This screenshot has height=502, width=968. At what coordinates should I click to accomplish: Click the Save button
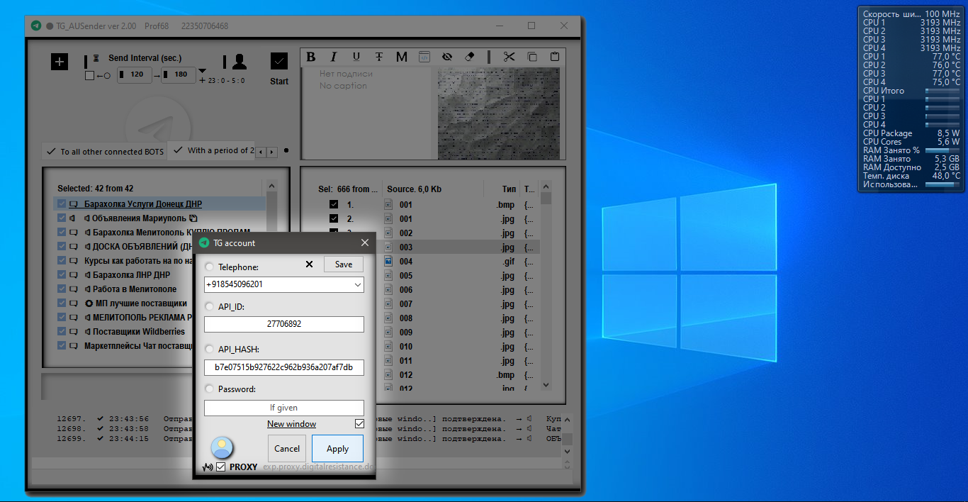344,264
